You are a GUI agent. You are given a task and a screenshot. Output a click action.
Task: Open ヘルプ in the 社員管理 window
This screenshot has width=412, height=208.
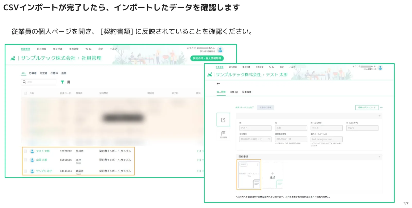tap(113, 49)
